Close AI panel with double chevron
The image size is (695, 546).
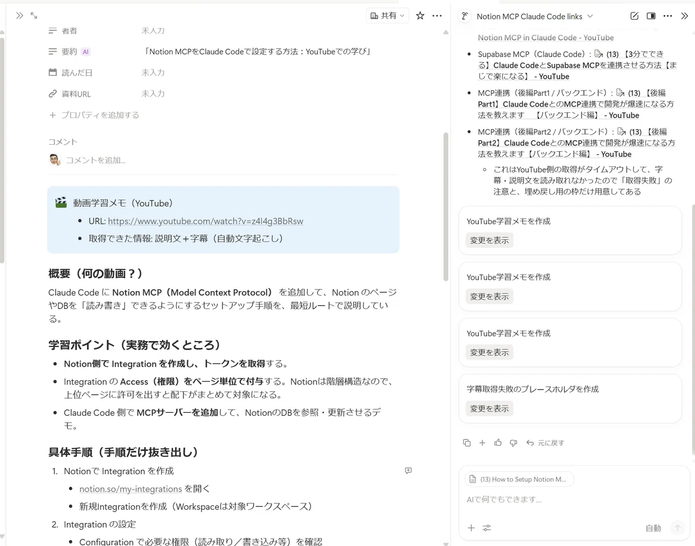685,16
